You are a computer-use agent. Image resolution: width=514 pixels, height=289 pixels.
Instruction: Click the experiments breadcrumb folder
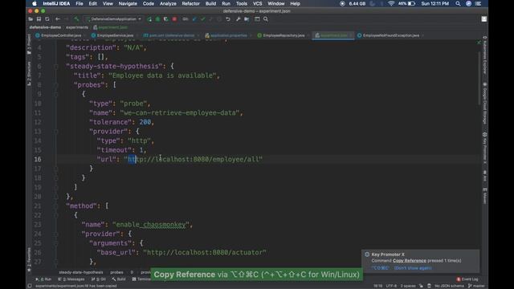pos(77,27)
